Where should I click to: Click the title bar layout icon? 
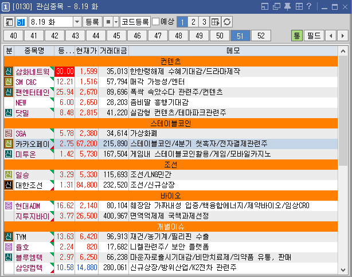coord(265,6)
